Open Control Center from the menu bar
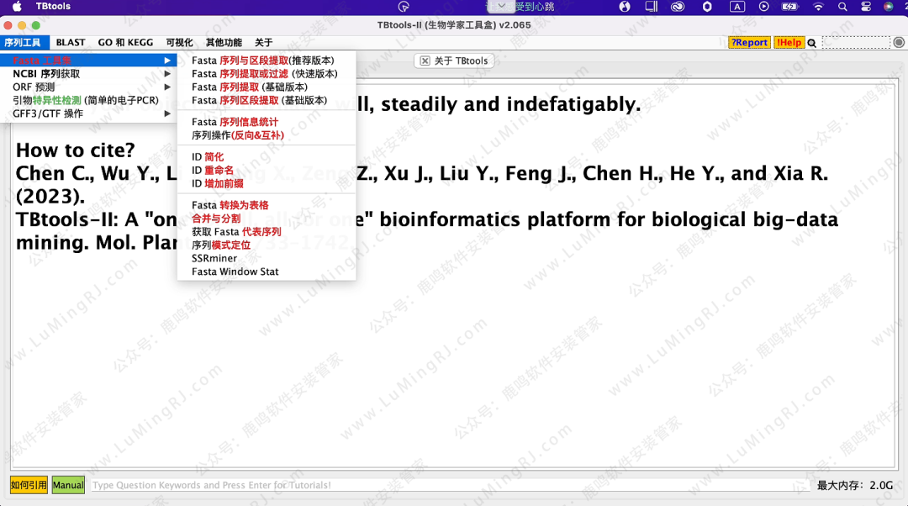Image resolution: width=908 pixels, height=506 pixels. click(866, 7)
